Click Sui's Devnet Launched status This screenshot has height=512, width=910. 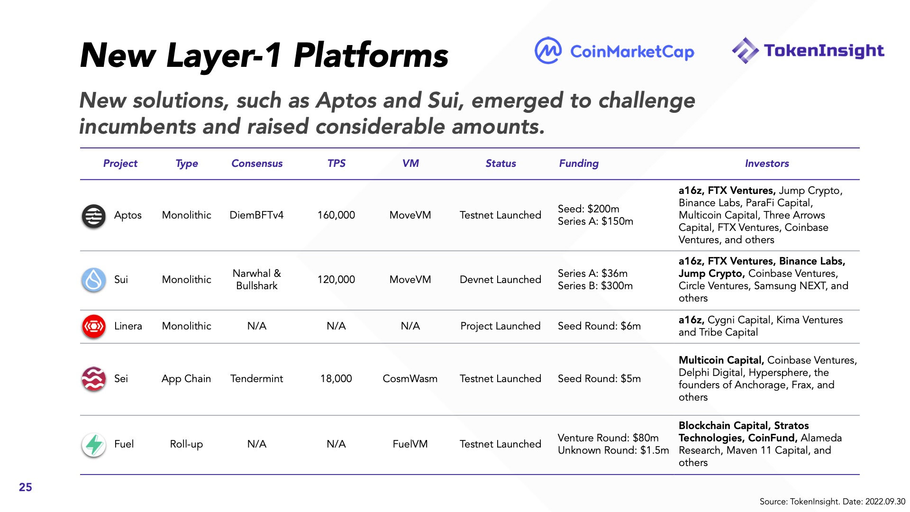tap(500, 280)
